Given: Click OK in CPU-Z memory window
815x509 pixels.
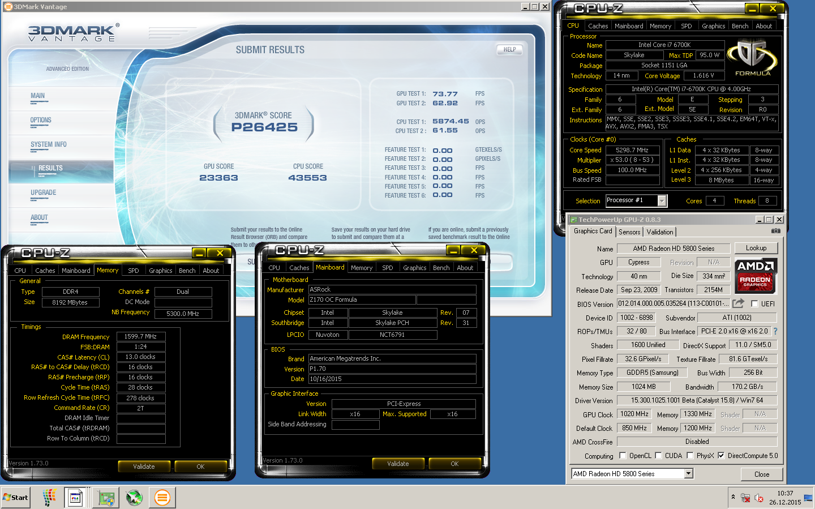Looking at the screenshot, I should [x=200, y=467].
